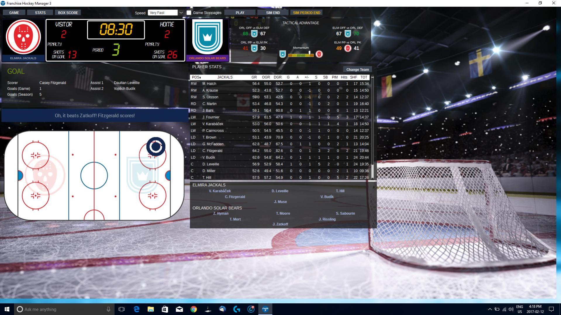Click the Elmira Jackals team logo
This screenshot has height=315, width=561.
[23, 37]
